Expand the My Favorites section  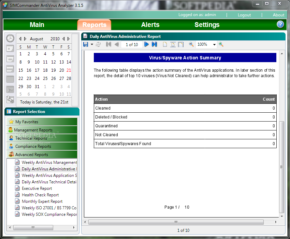(x=42, y=122)
